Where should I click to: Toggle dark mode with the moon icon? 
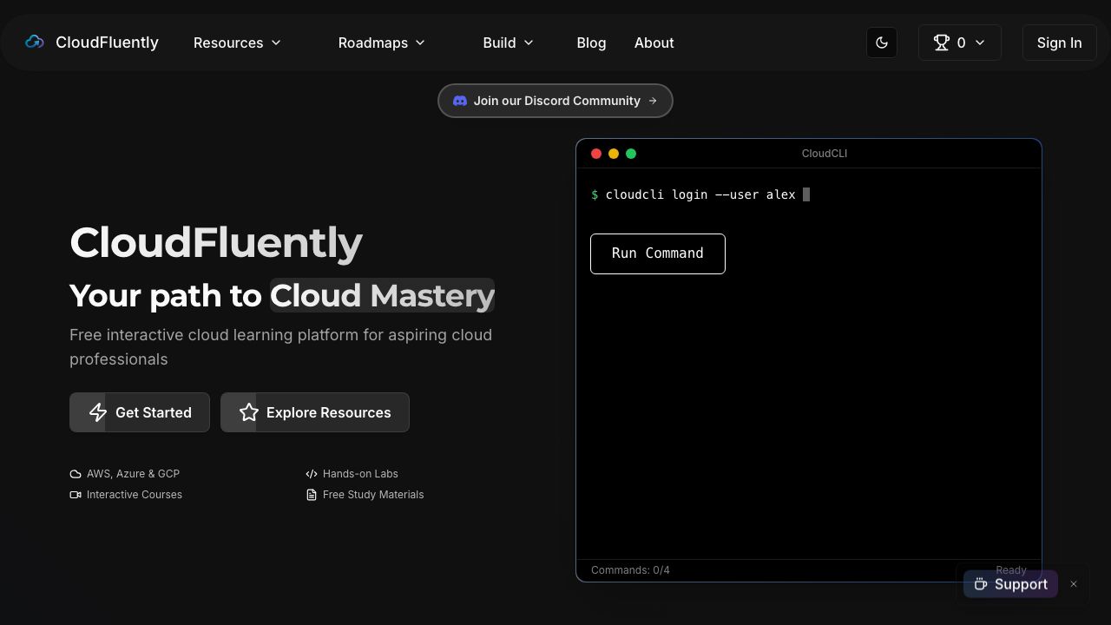(x=882, y=43)
